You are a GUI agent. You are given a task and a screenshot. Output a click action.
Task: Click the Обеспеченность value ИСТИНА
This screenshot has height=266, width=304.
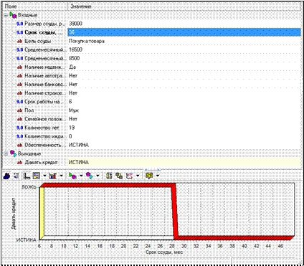click(79, 145)
